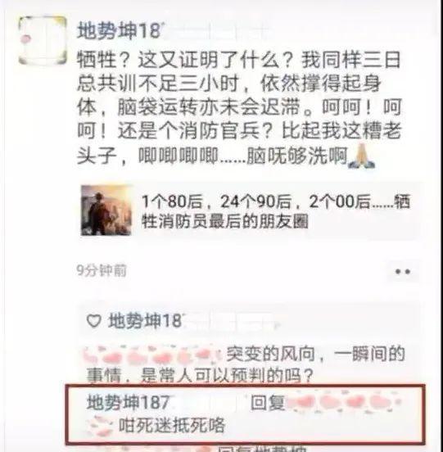
Task: Tap blurred commenter name before 突变的风向
Action: click(x=151, y=355)
